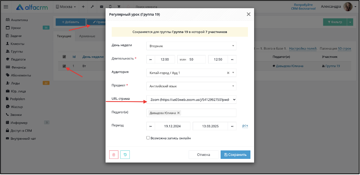Expand the Фильтр split-button arrow
Screen dimensions: 360x175
[x=350, y=22]
